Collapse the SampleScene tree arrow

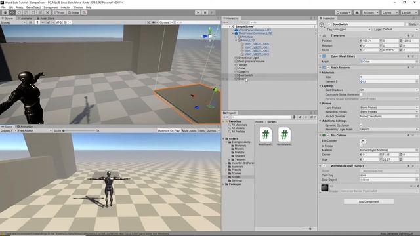coord(230,26)
